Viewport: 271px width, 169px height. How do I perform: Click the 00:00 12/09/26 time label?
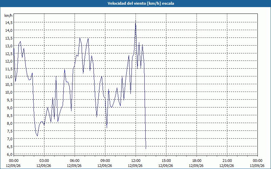pyautogui.click(x=14, y=163)
